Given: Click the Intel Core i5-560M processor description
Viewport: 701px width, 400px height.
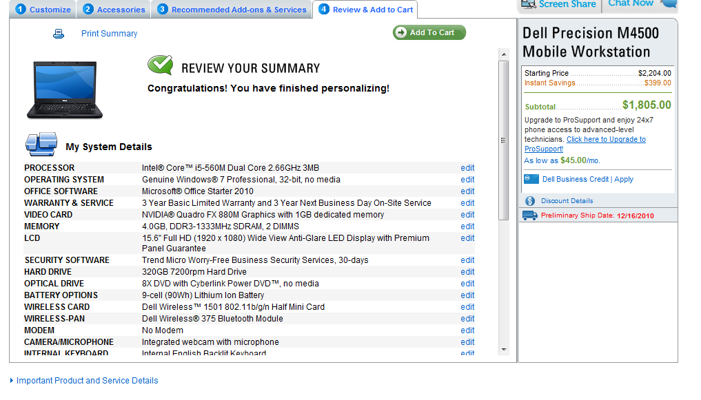Looking at the screenshot, I should click(x=230, y=168).
